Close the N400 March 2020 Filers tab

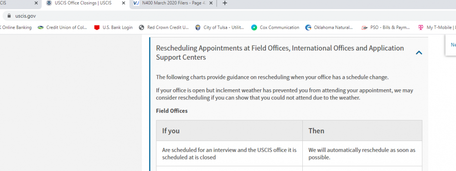pos(211,3)
